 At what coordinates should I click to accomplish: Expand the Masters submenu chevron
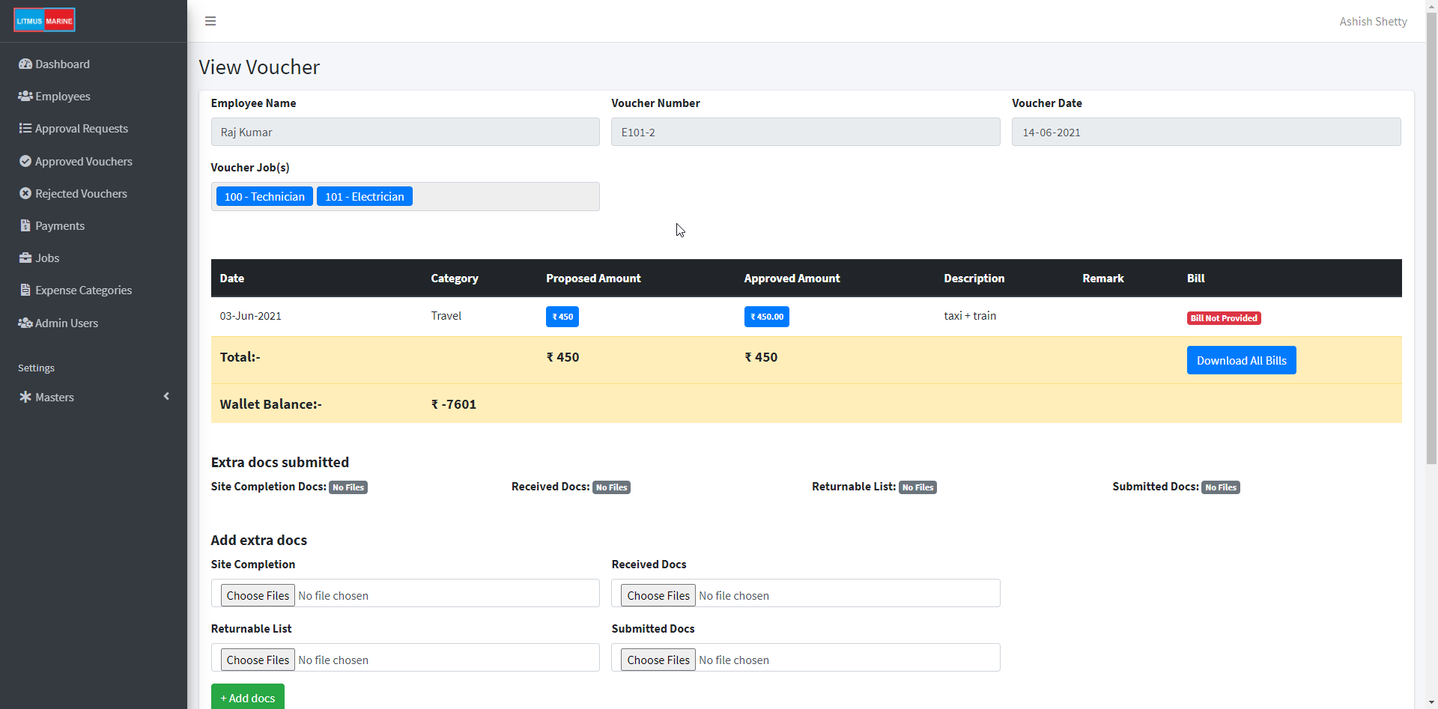pyautogui.click(x=166, y=396)
